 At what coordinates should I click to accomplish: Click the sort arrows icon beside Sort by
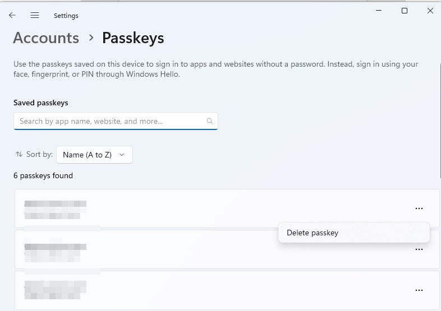click(x=19, y=155)
